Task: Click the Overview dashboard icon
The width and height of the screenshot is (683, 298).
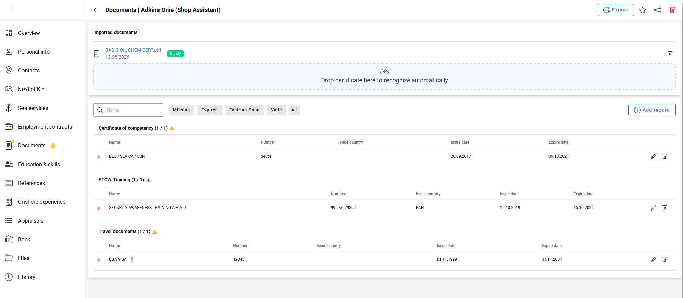Action: (9, 33)
